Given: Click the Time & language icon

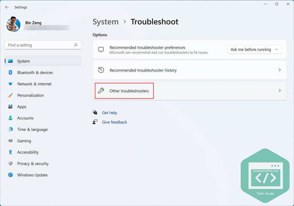Looking at the screenshot, I should 10,129.
